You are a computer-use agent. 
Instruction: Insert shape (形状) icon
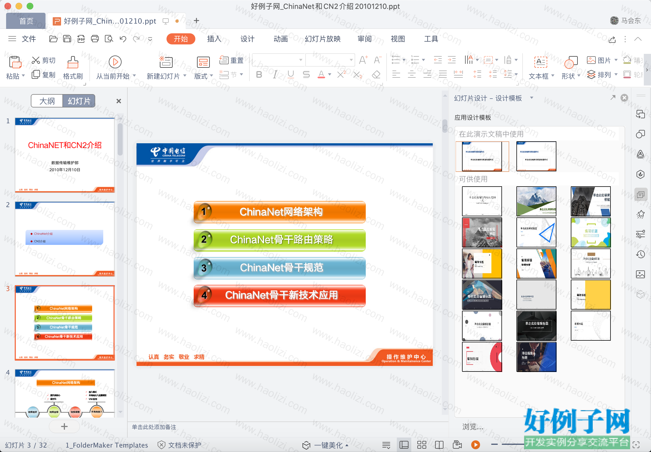pos(571,62)
